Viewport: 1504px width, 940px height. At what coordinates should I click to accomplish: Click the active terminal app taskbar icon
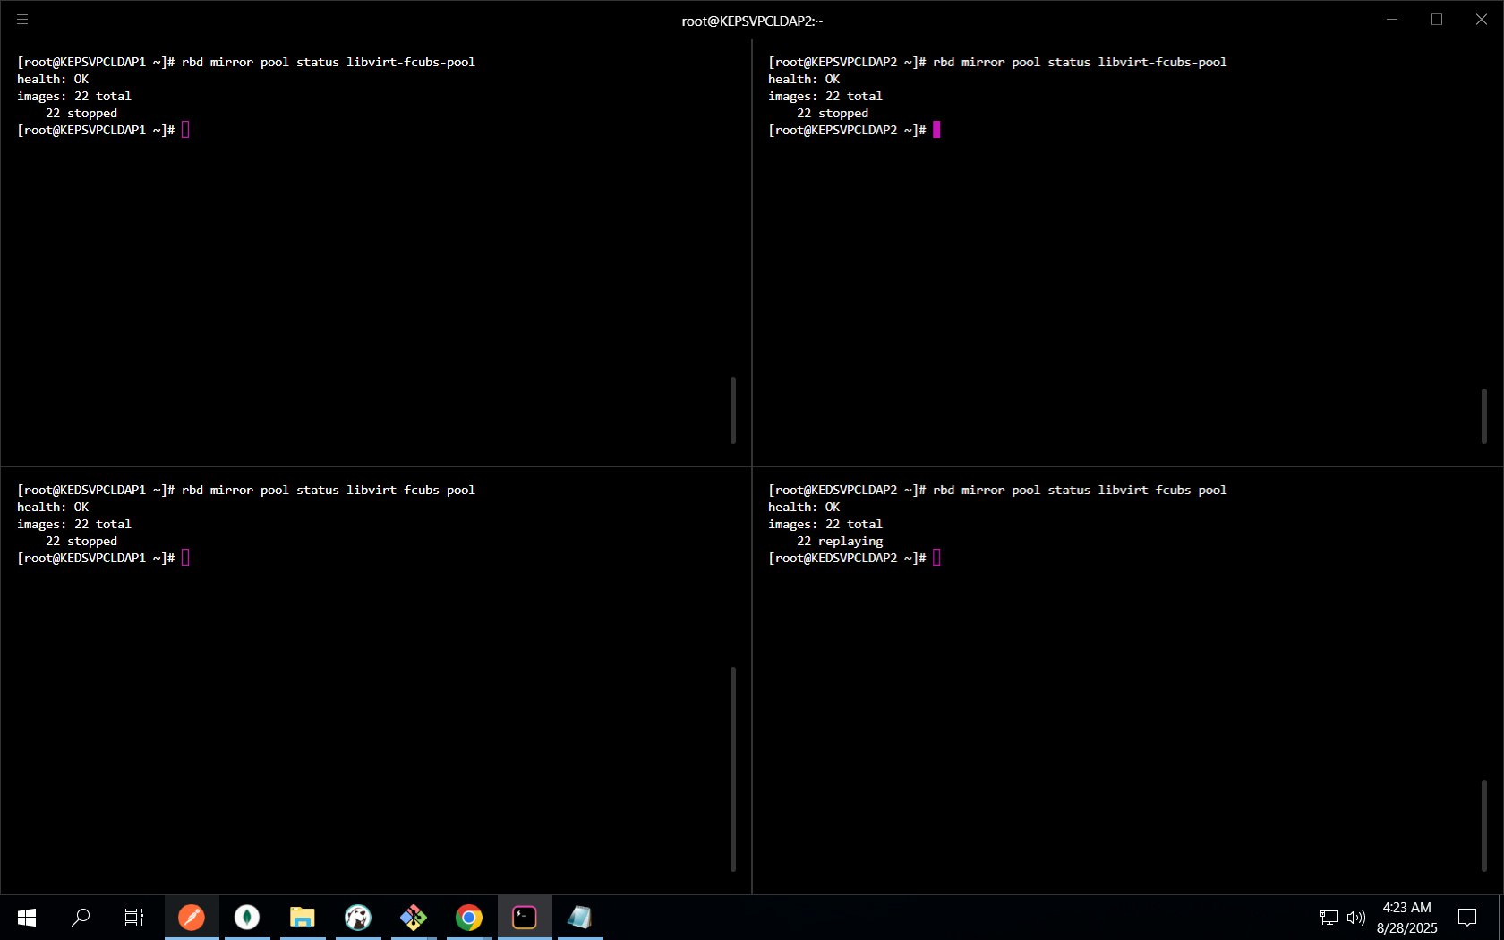(525, 918)
